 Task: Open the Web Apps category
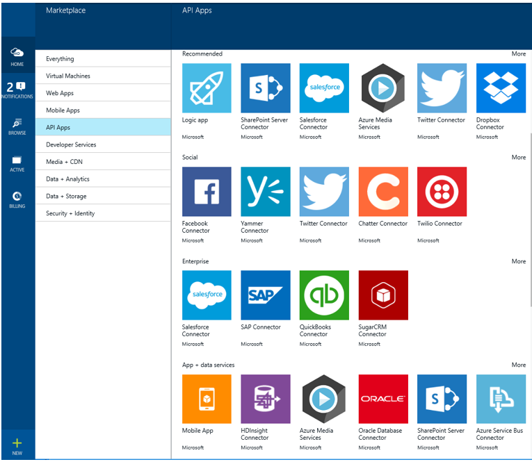[103, 93]
